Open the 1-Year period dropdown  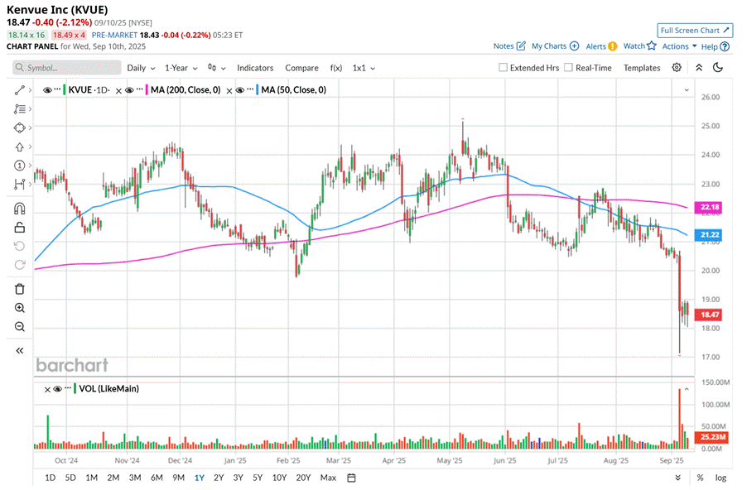(181, 68)
